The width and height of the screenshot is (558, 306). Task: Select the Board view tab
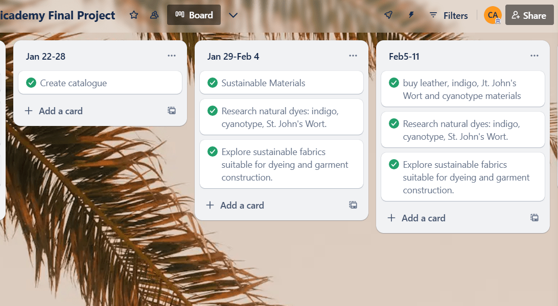tap(194, 15)
